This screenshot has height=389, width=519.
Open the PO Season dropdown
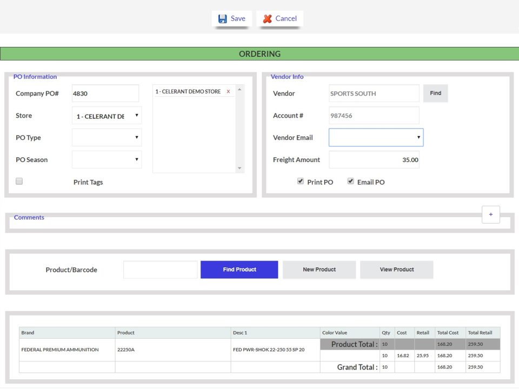(x=107, y=159)
